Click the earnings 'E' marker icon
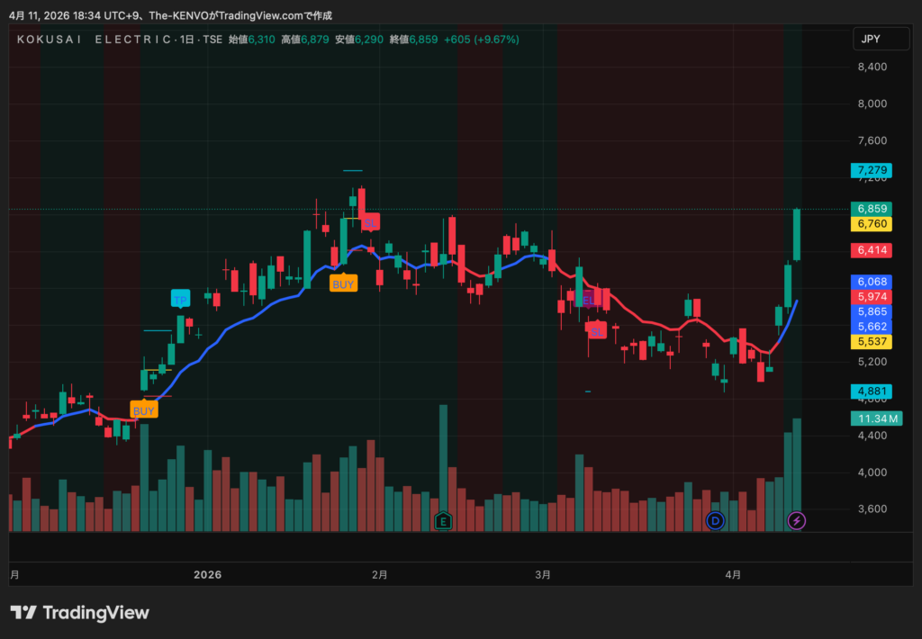 (442, 520)
